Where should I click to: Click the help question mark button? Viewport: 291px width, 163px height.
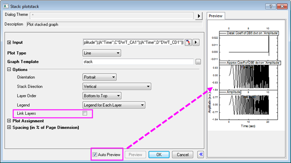[270, 7]
